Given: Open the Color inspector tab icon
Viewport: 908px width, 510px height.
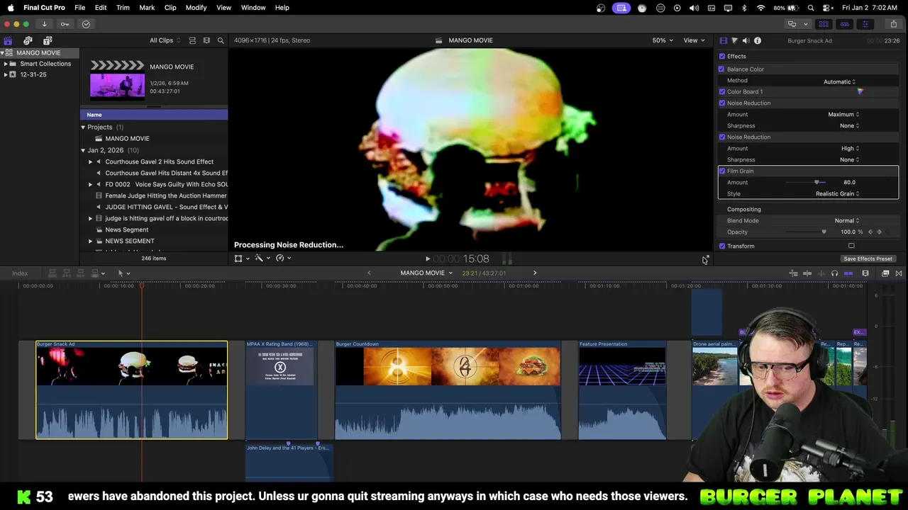Looking at the screenshot, I should pos(734,40).
